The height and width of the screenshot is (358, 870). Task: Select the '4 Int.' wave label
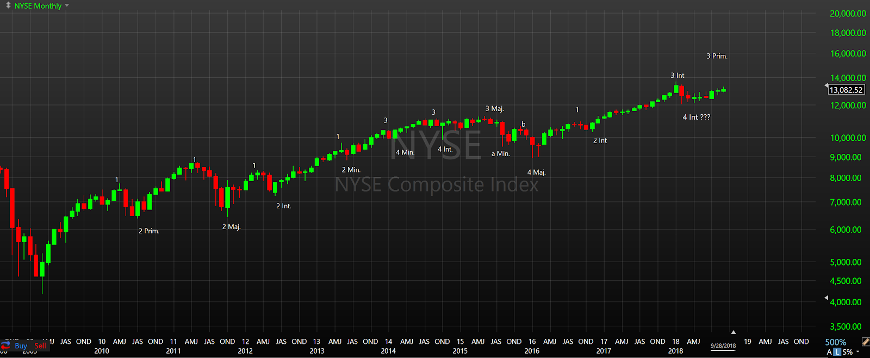(x=445, y=149)
